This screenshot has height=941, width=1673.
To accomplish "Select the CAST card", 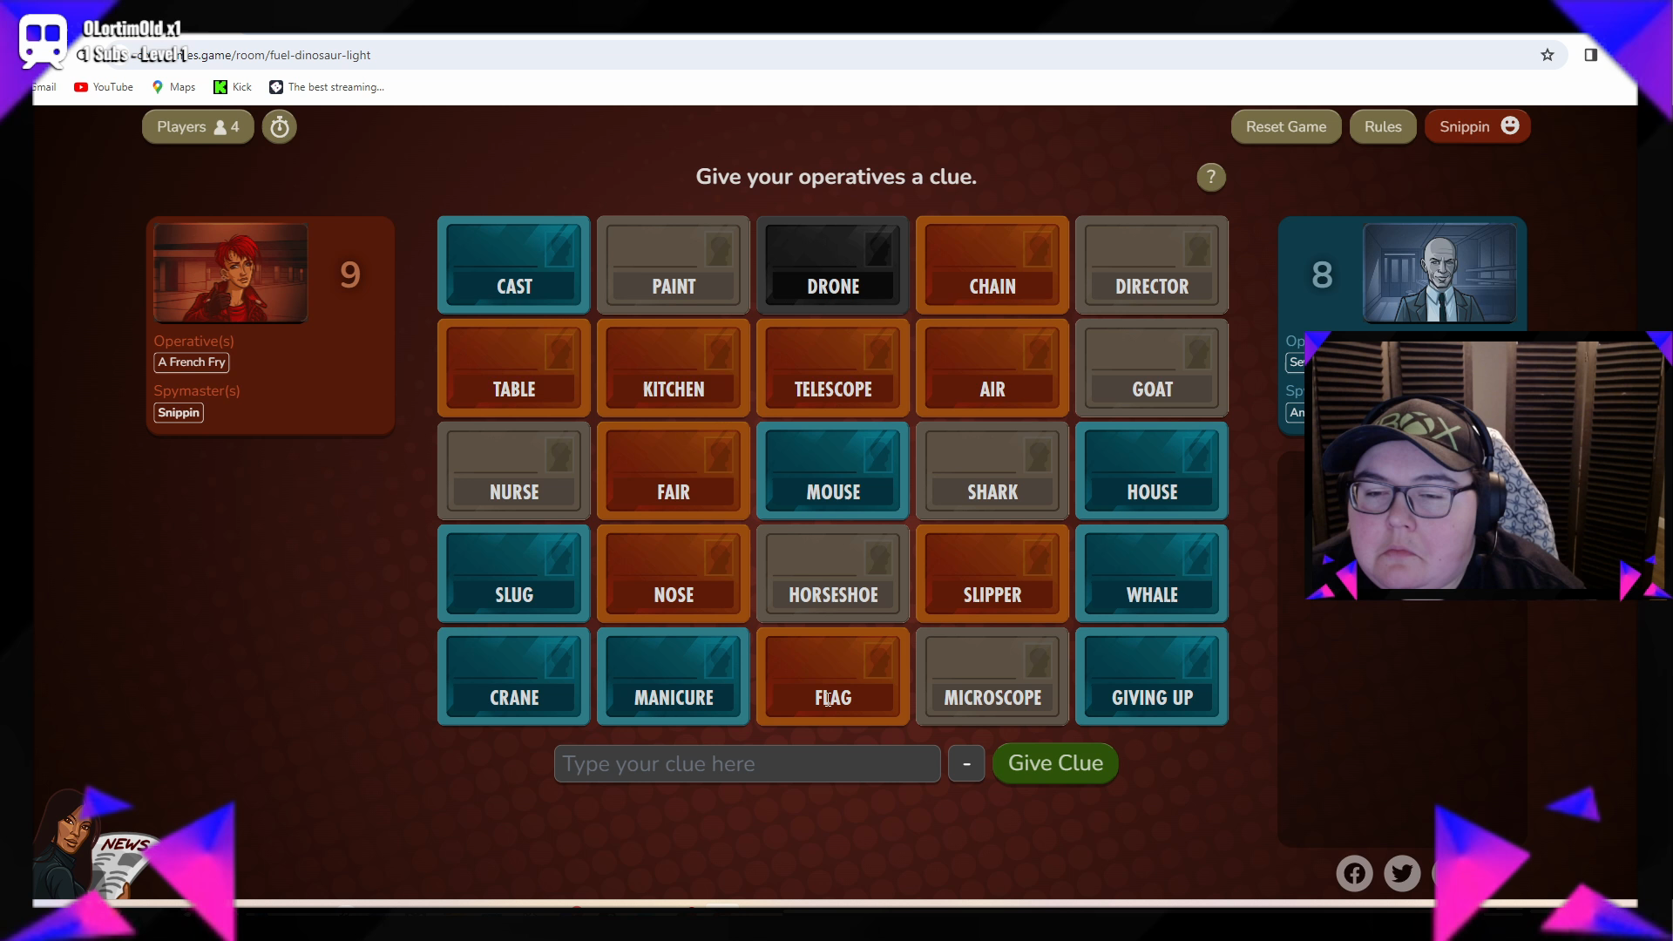I will (514, 265).
